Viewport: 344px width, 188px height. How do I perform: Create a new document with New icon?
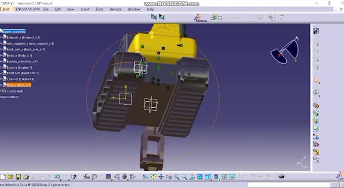pyautogui.click(x=3, y=177)
